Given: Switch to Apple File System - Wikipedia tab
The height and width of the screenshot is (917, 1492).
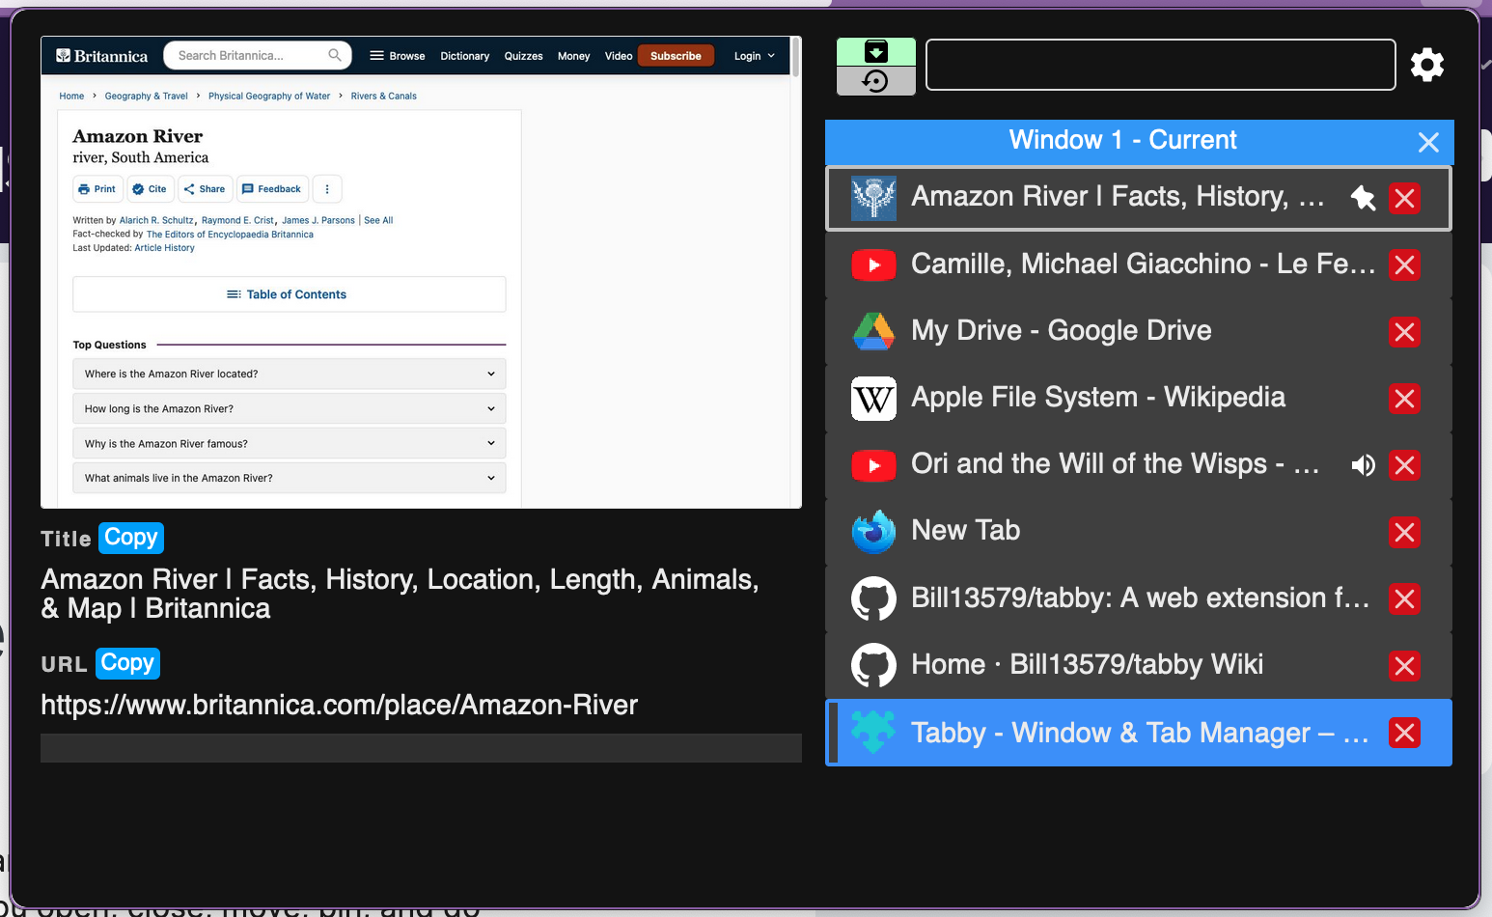Looking at the screenshot, I should coord(1139,398).
